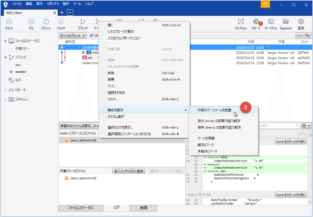Open the Terminal (ターミナル) toolbar icon
This screenshot has height=217, width=313.
[x=271, y=22]
